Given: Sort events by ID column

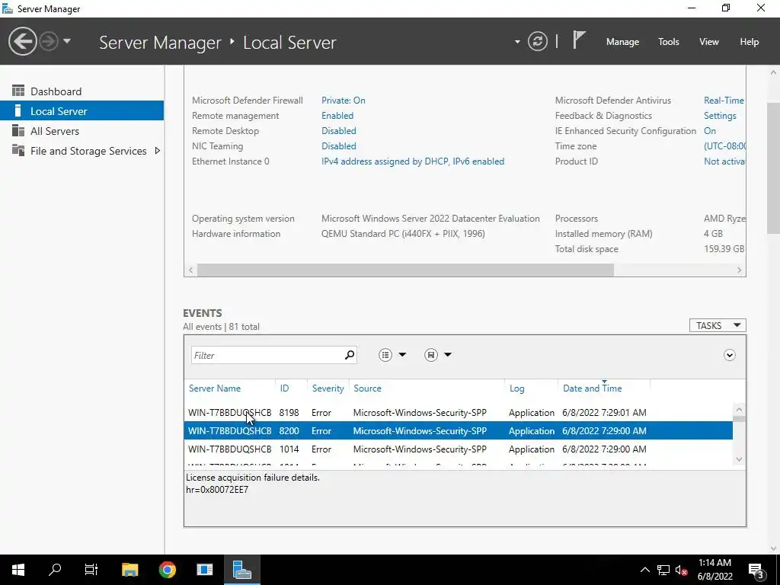Looking at the screenshot, I should [284, 388].
